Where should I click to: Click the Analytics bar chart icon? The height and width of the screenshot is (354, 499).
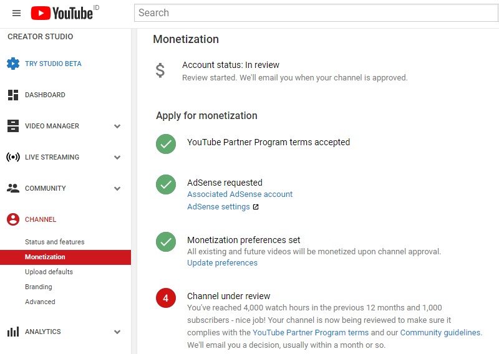(13, 332)
